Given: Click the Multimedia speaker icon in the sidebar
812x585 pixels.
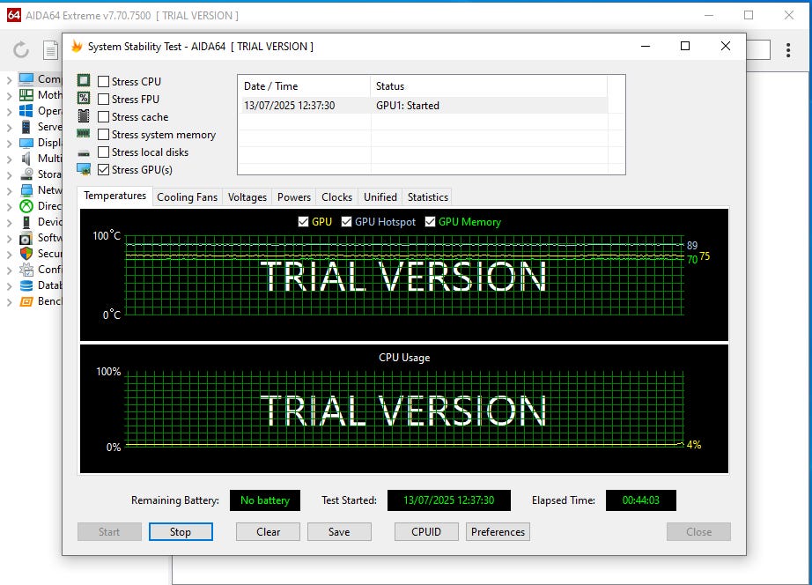Looking at the screenshot, I should tap(26, 159).
